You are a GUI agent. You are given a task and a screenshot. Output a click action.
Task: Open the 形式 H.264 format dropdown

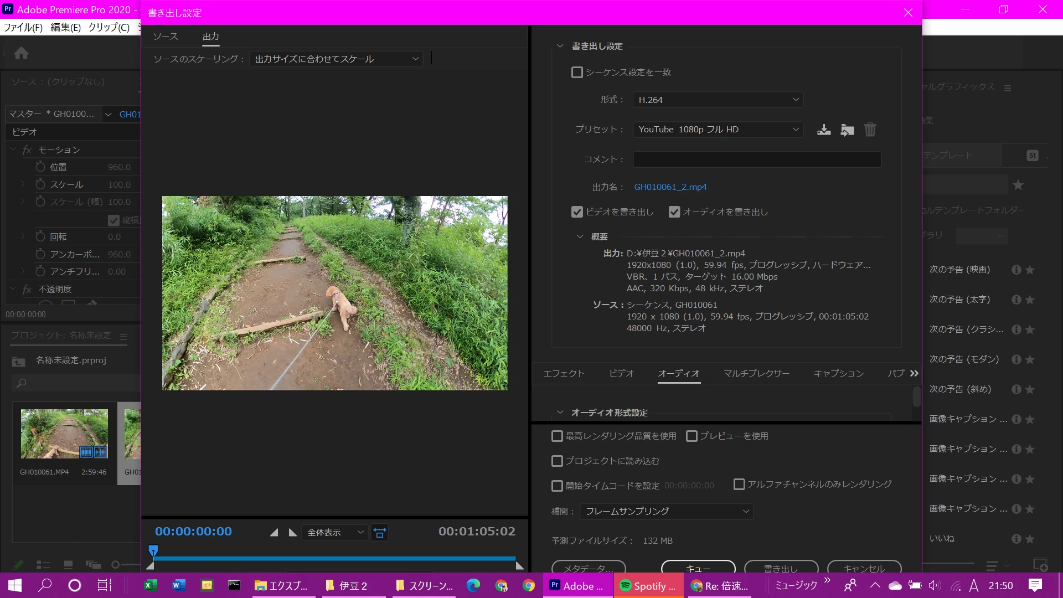(718, 100)
